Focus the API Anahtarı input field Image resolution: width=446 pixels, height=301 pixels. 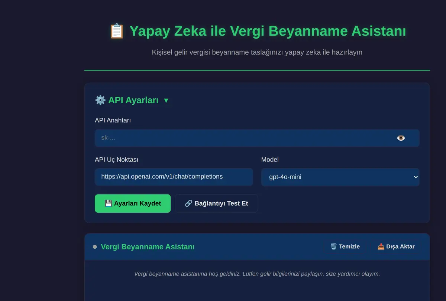[x=257, y=138]
